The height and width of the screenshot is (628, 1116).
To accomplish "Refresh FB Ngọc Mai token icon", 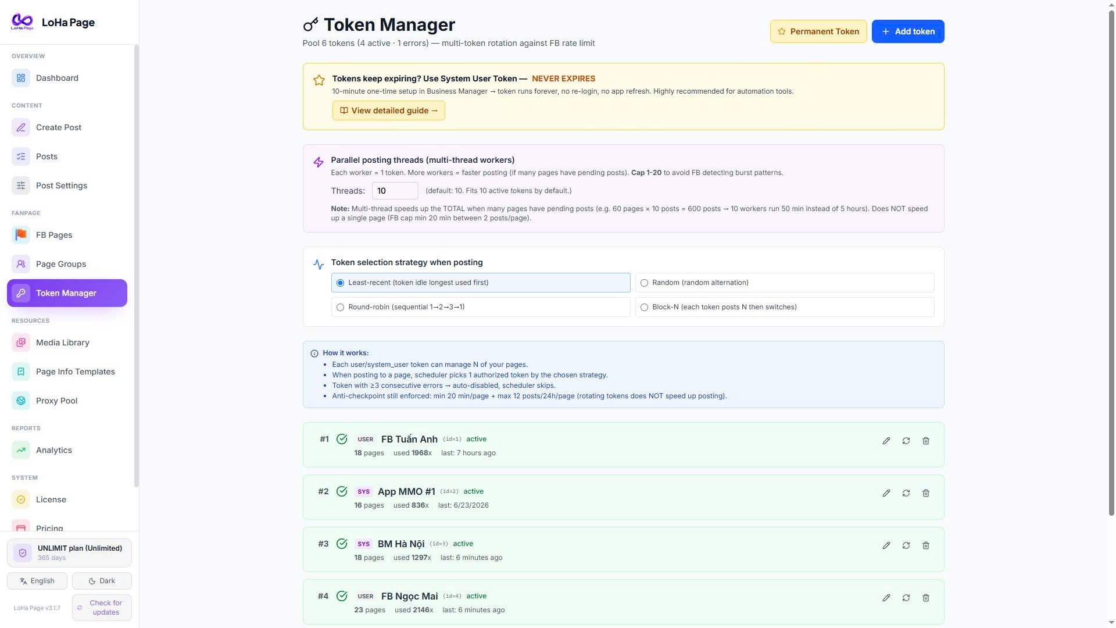I will [906, 598].
